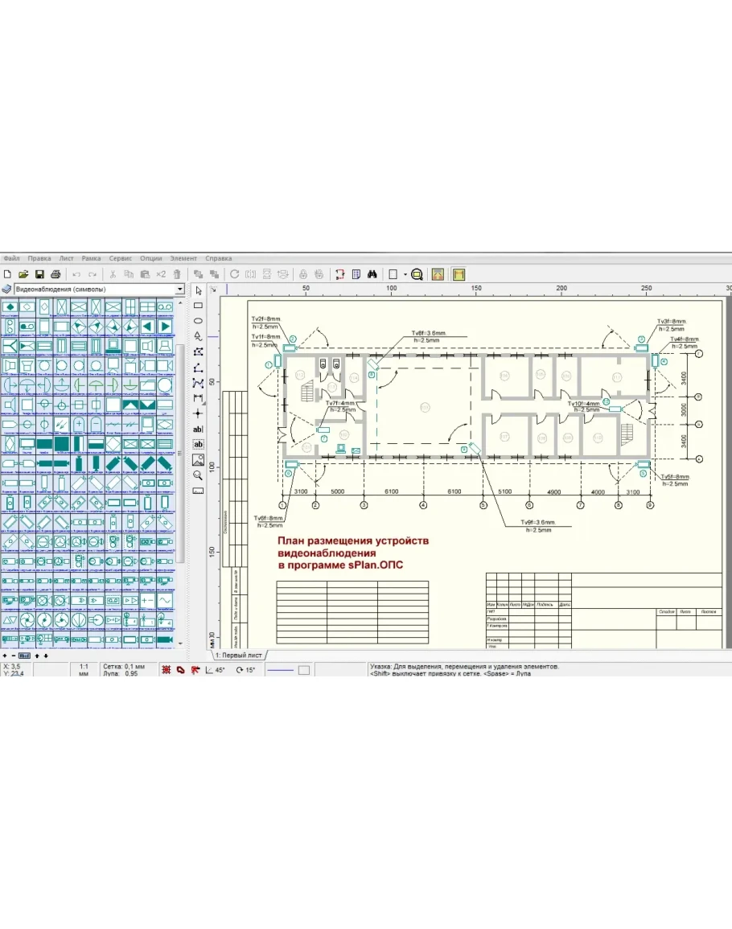Image resolution: width=732 pixels, height=929 pixels.
Task: Toggle the 15° rotation step
Action: (x=245, y=670)
